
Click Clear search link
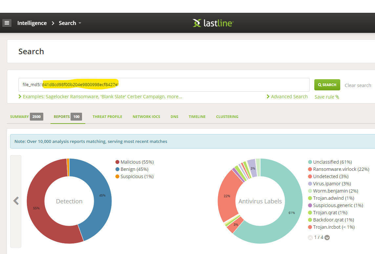(x=358, y=85)
